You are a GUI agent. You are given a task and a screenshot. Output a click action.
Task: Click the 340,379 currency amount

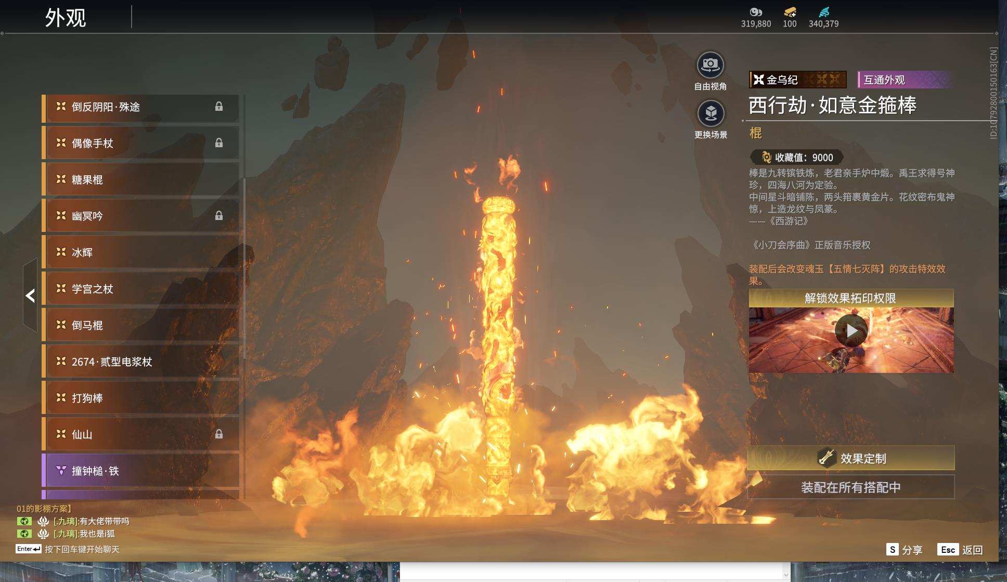pyautogui.click(x=824, y=24)
